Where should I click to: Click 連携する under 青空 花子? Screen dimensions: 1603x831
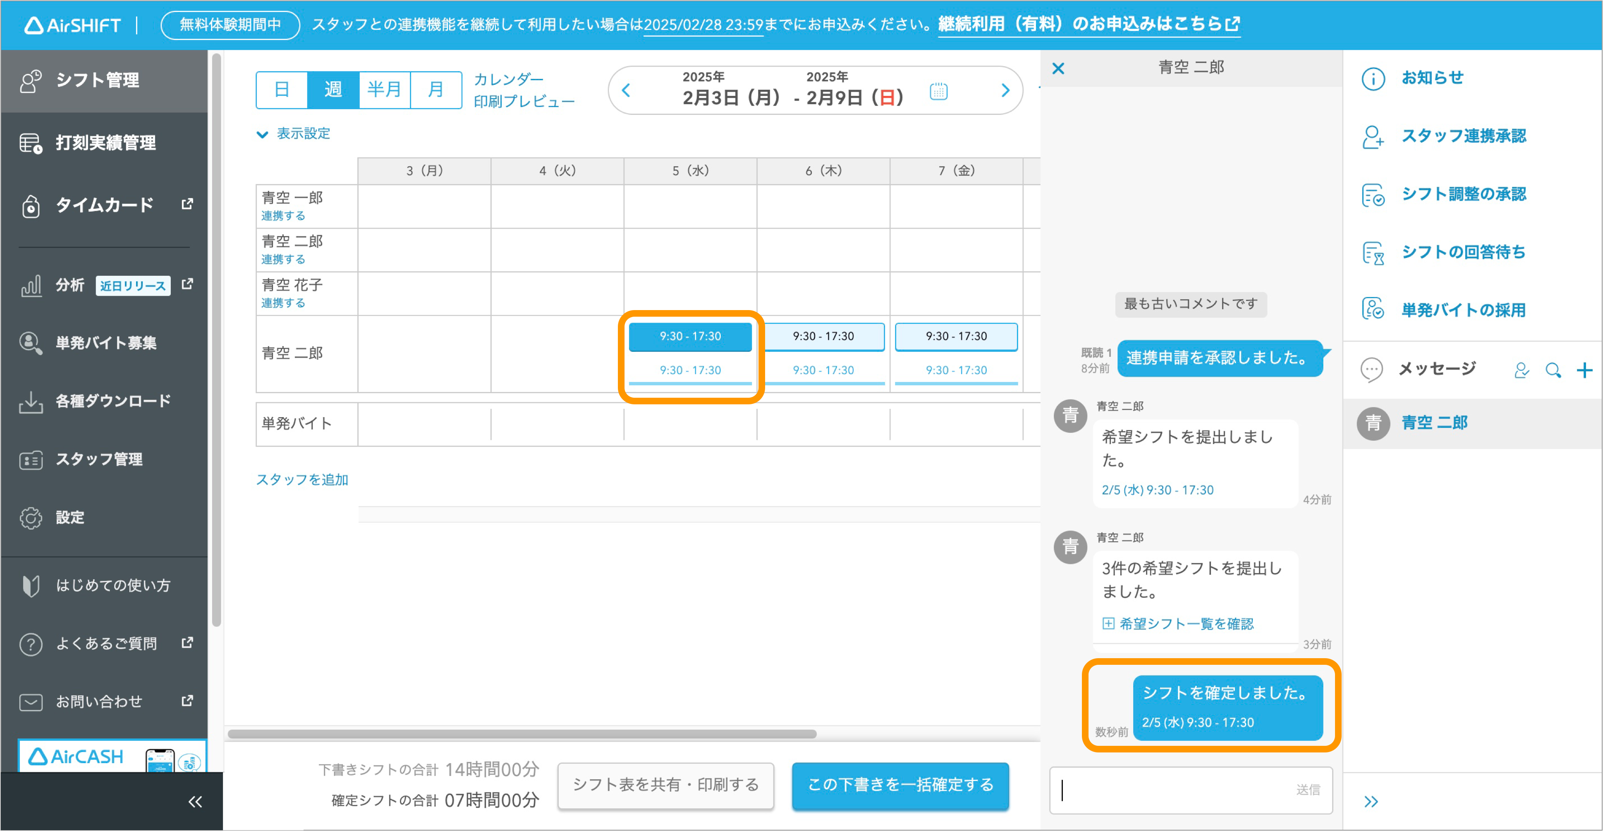pos(283,302)
